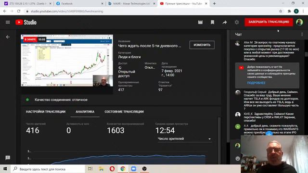Click the browser address bar URL

coord(67,12)
